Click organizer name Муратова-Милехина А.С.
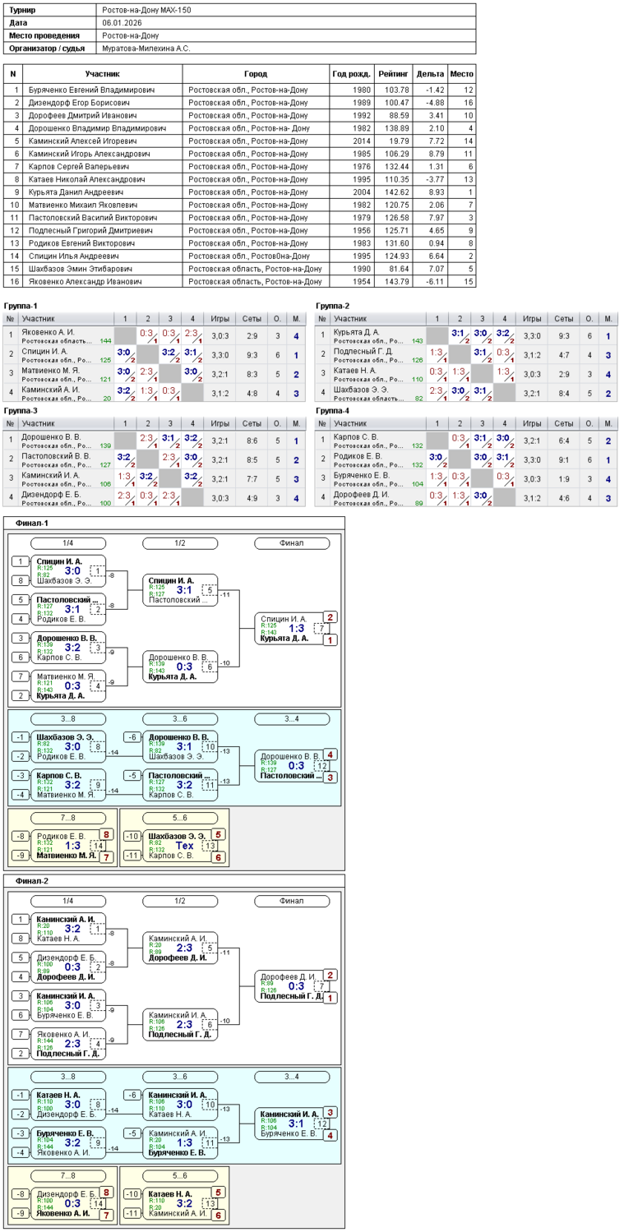Screen dimensions: 624x1232 146,48
